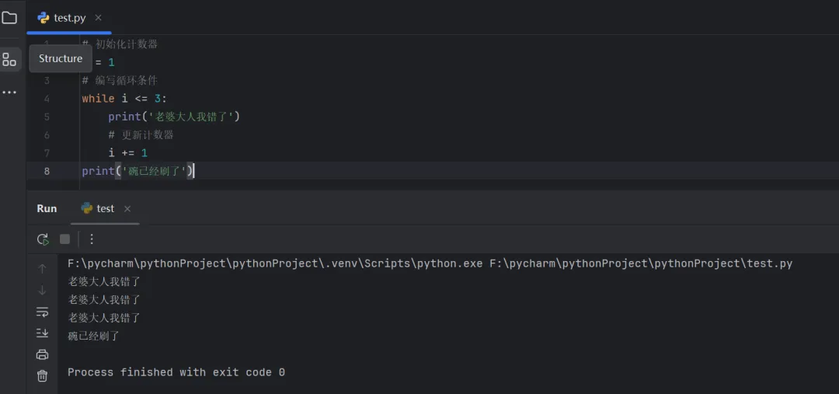
Task: Clear all console output with trash icon
Action: click(43, 376)
